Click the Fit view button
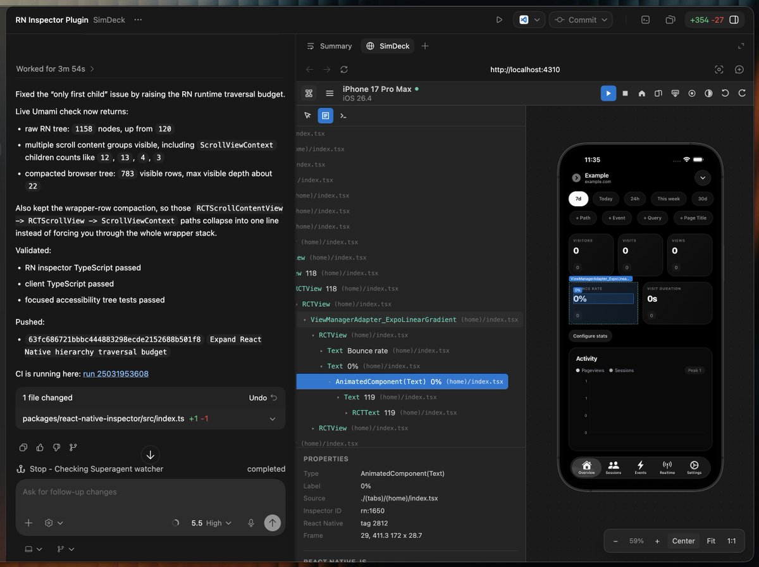 pos(711,541)
